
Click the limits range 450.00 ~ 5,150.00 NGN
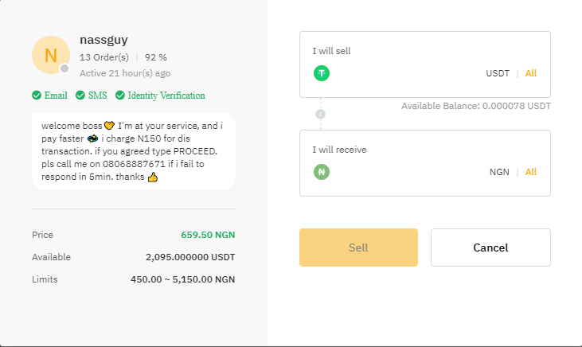[182, 279]
